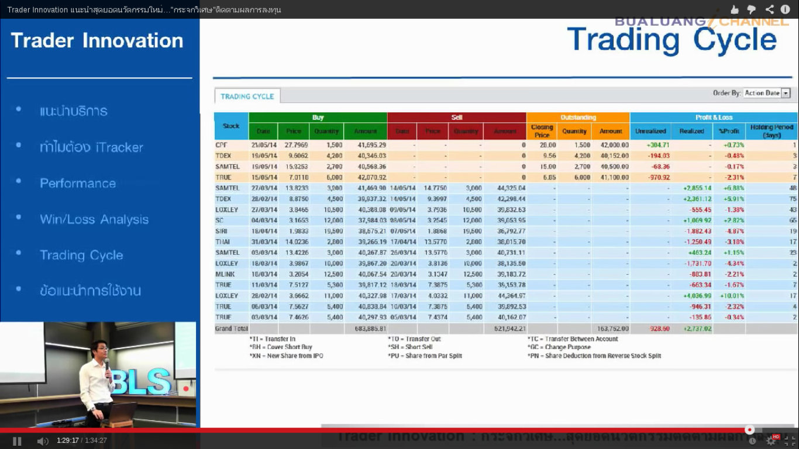Click the 1:29:17 / 1:34:27 time display
The width and height of the screenshot is (799, 449).
82,441
